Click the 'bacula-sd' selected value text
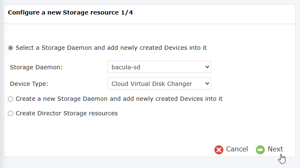 coord(126,67)
